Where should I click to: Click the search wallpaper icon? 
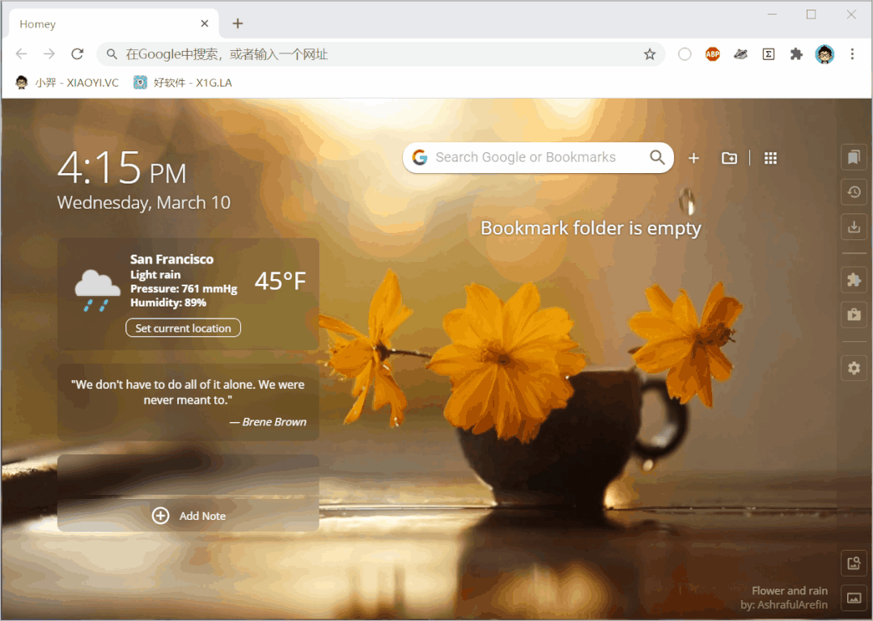tap(854, 563)
